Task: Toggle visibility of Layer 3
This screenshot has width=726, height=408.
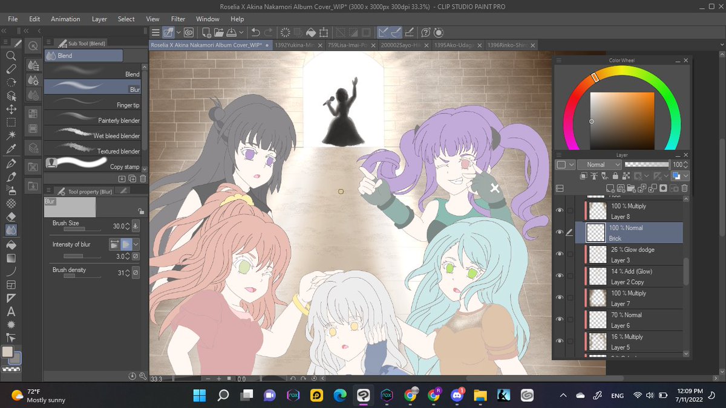Action: tap(560, 254)
